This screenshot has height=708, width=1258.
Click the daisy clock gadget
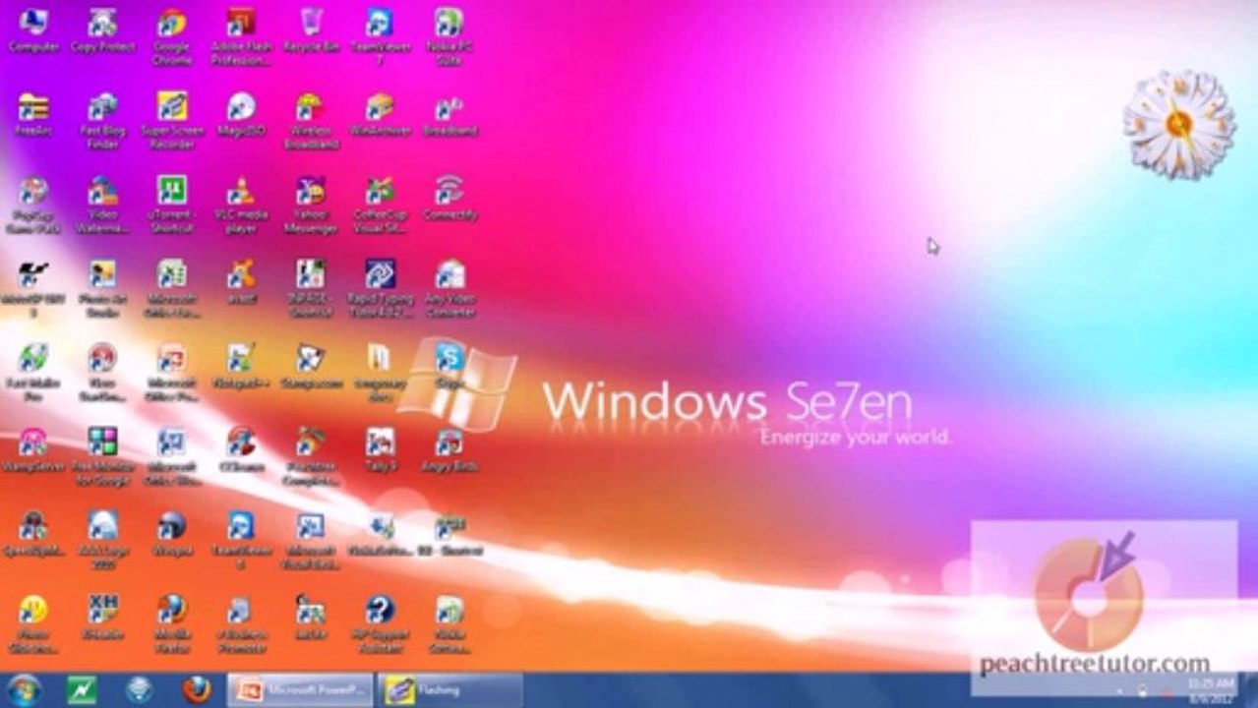pyautogui.click(x=1179, y=124)
